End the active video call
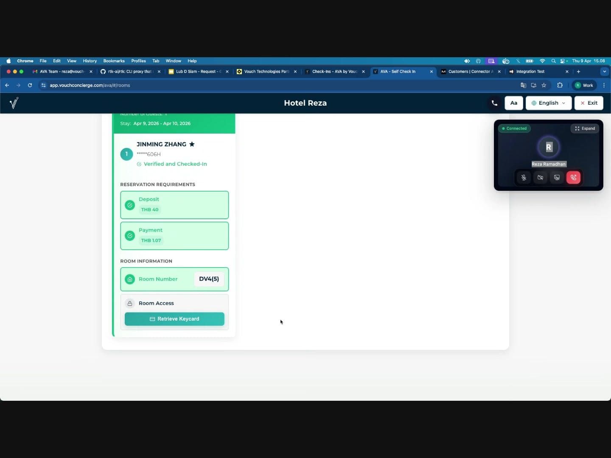Screen dimensions: 611x458 [x=573, y=177]
